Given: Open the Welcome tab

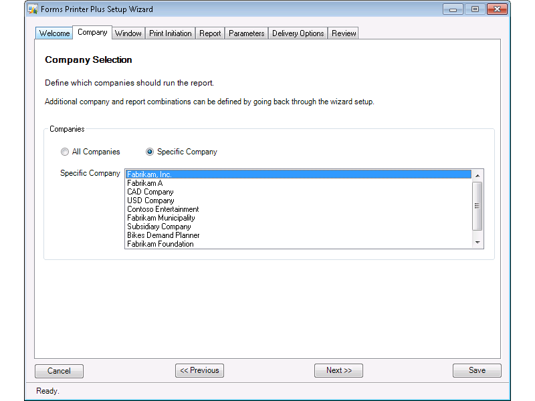Looking at the screenshot, I should coord(54,33).
